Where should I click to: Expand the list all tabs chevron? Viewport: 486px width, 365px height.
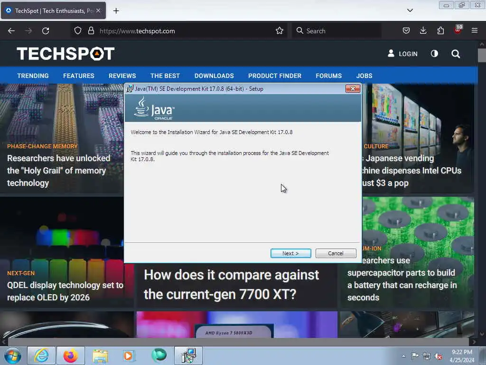coord(410,10)
